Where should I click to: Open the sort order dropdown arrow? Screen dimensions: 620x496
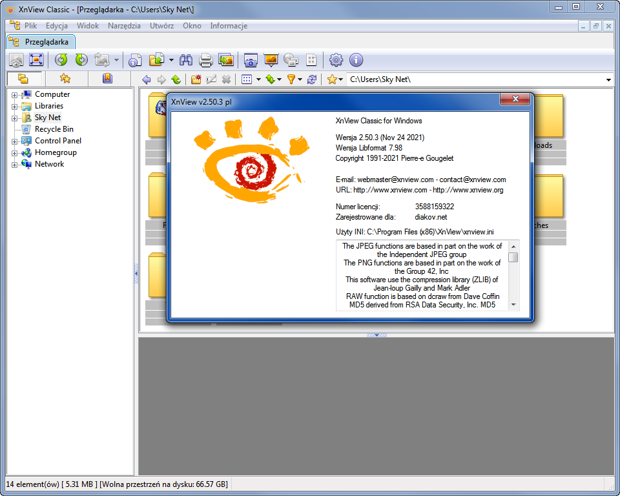(x=280, y=79)
